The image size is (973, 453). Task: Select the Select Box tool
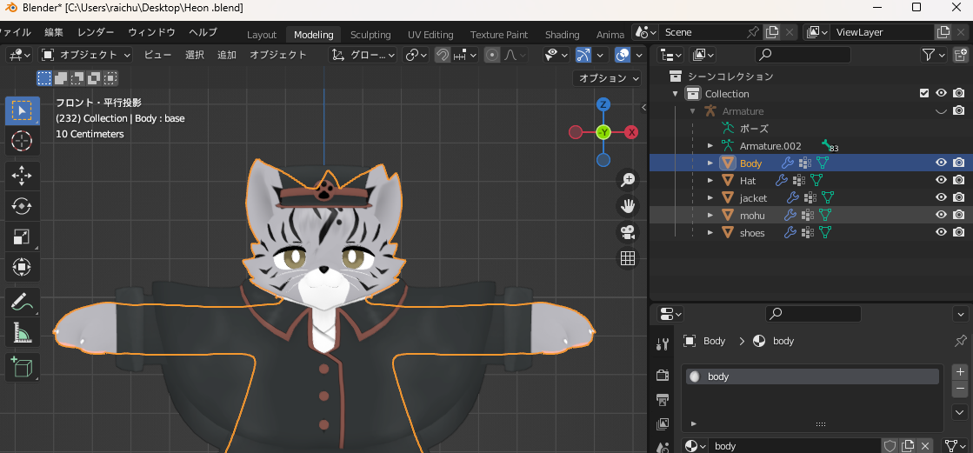tap(23, 110)
